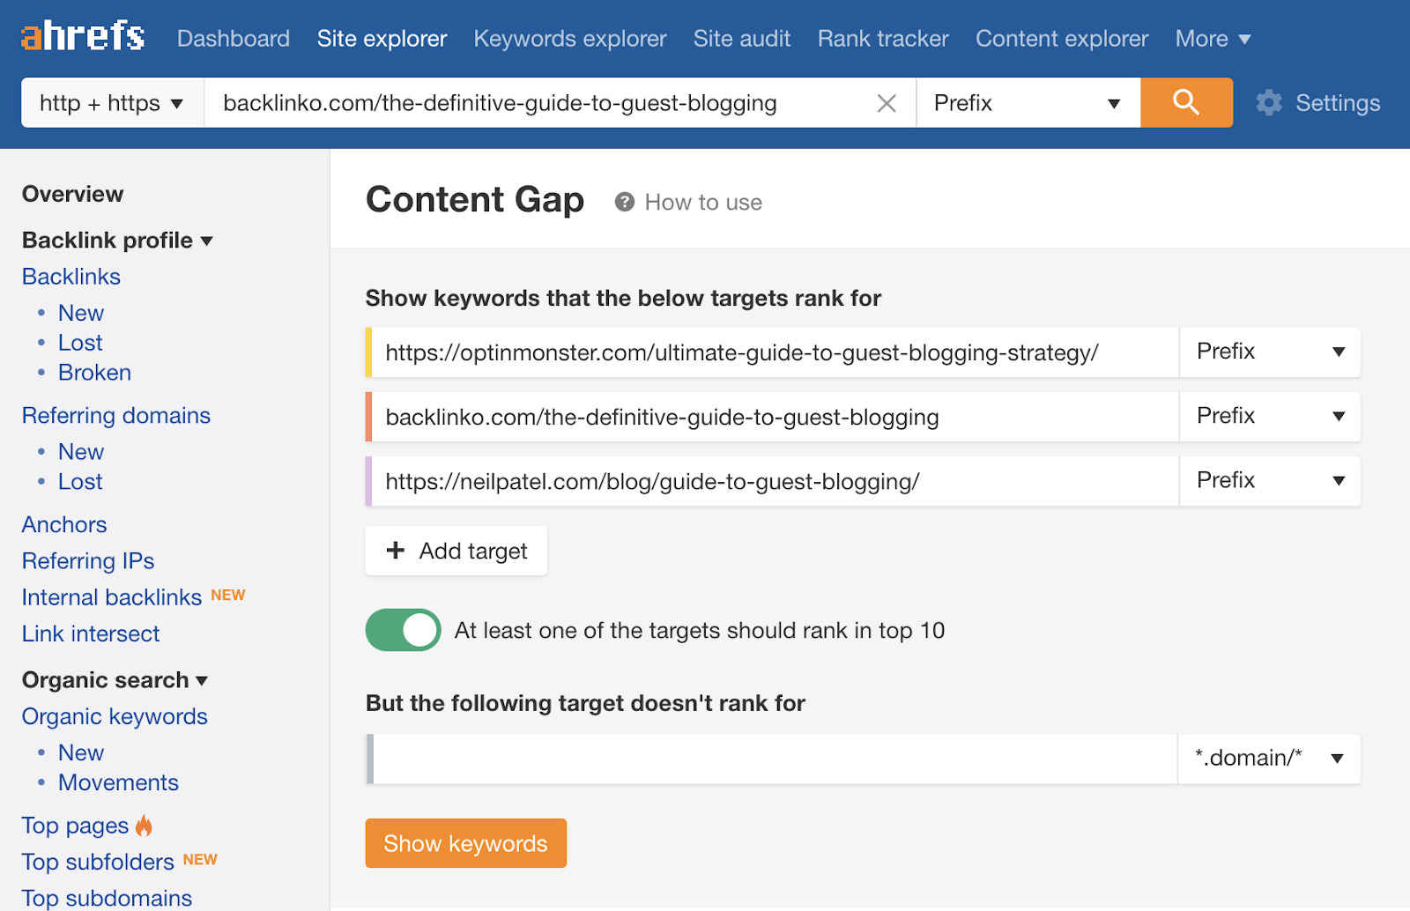Click the orange search magnifier icon
1410x911 pixels.
point(1185,102)
